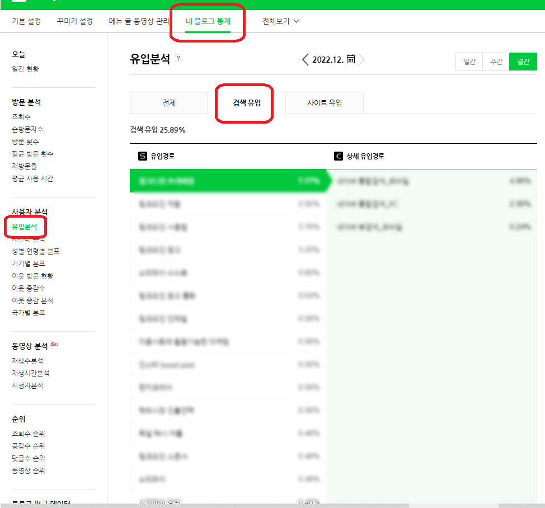The height and width of the screenshot is (508, 545).
Task: Open 시청자분석 in the sidebar
Action: pyautogui.click(x=27, y=385)
